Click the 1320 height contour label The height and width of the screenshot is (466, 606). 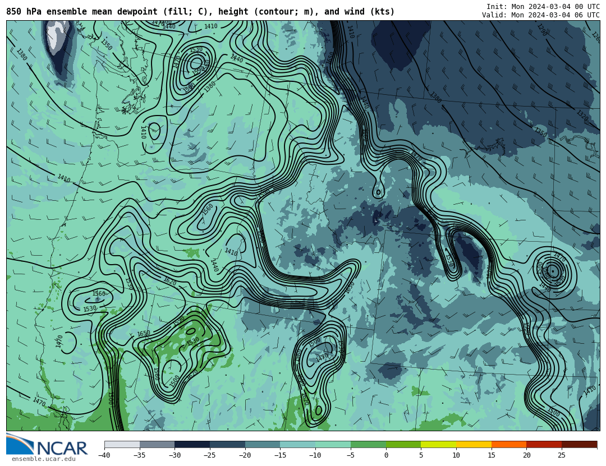point(582,116)
